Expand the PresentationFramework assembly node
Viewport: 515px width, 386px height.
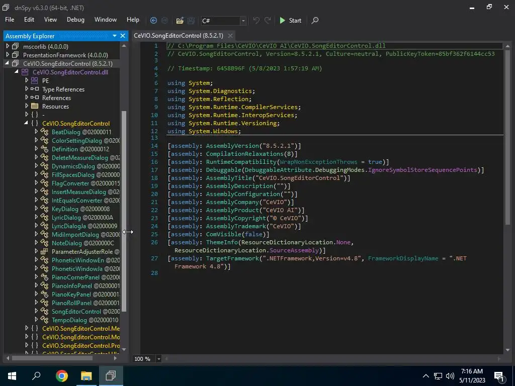pyautogui.click(x=8, y=55)
